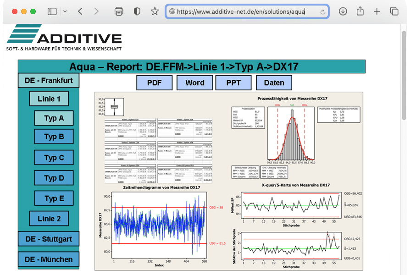Click the Potenzielle Prozessfähigkeit values box
The width and height of the screenshot is (410, 275).
click(338, 115)
